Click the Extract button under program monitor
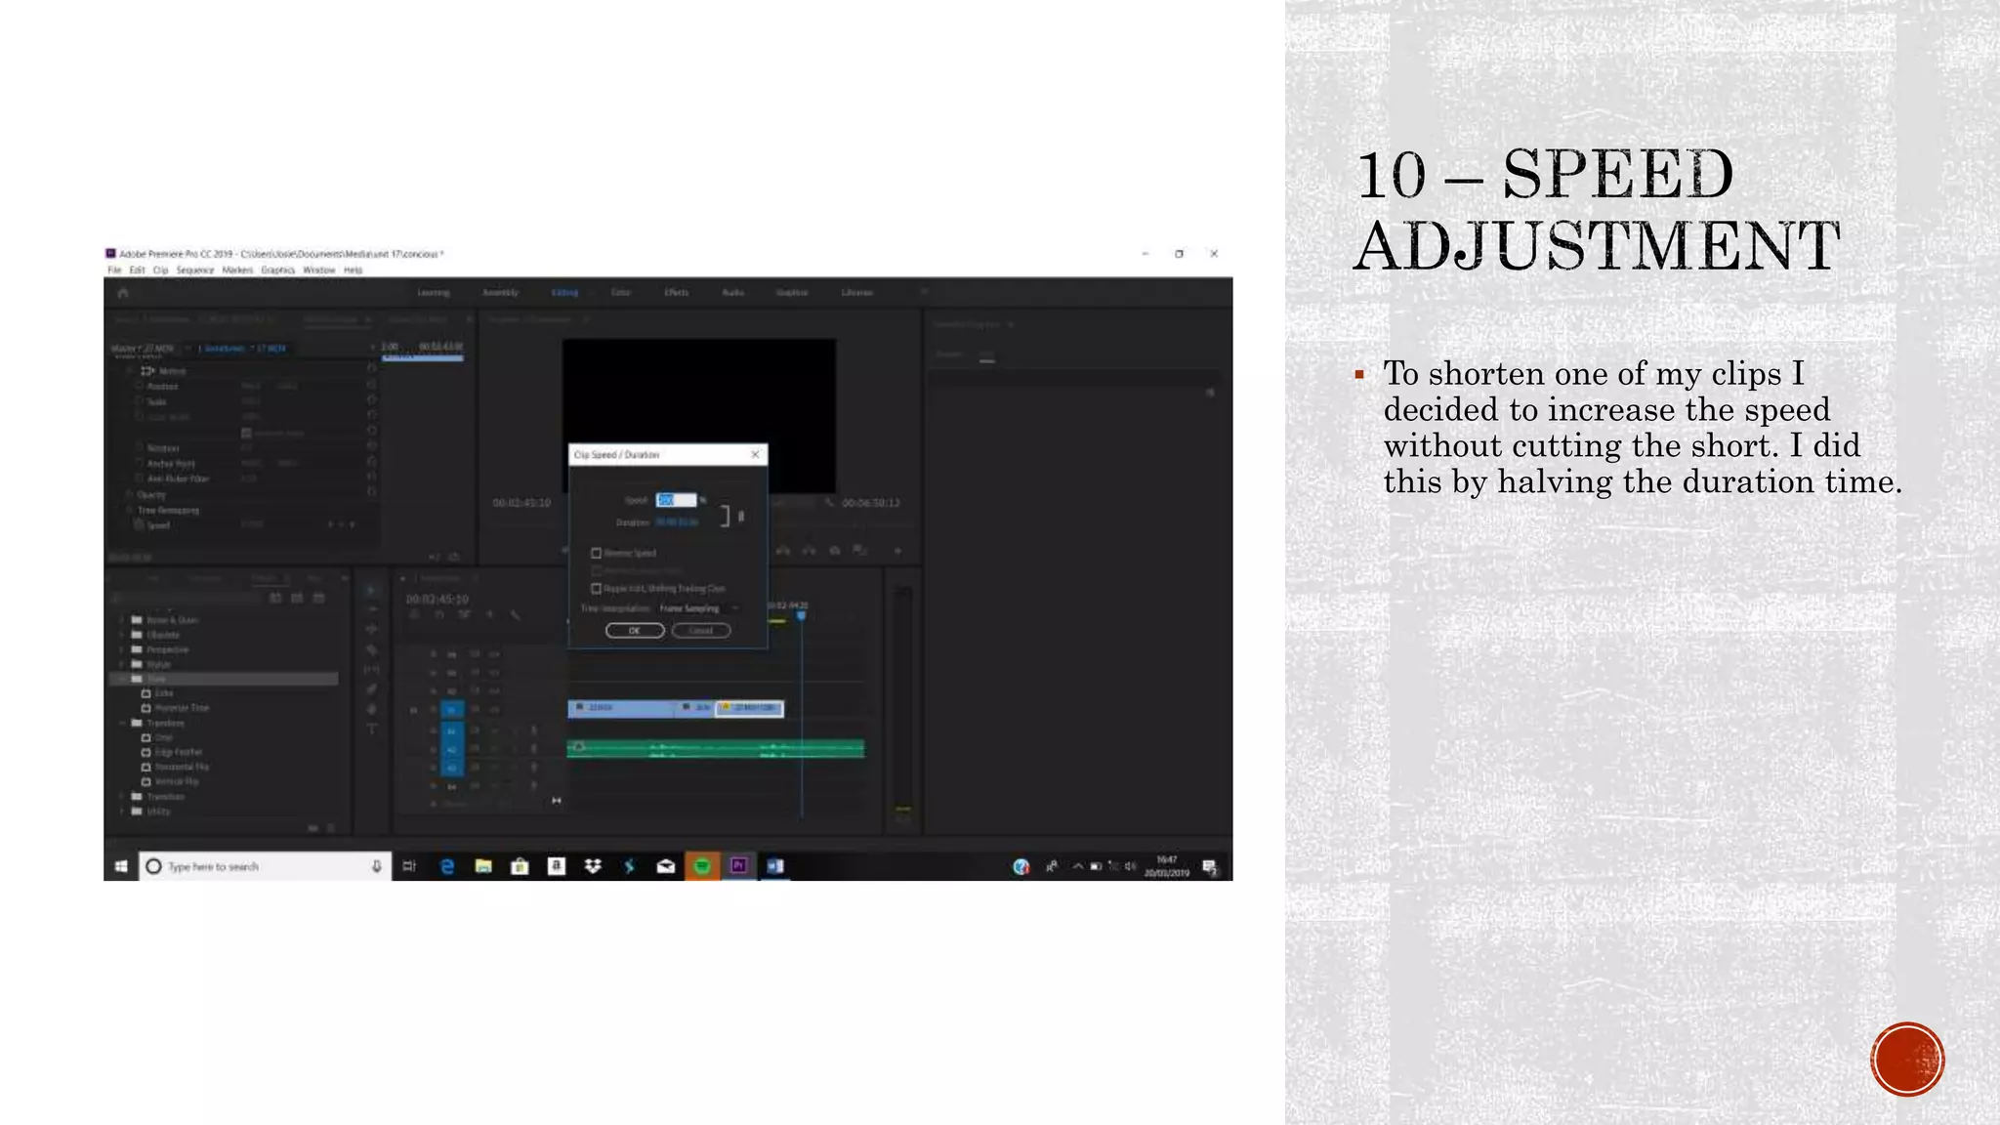Screen dimensions: 2000x1125 click(809, 551)
